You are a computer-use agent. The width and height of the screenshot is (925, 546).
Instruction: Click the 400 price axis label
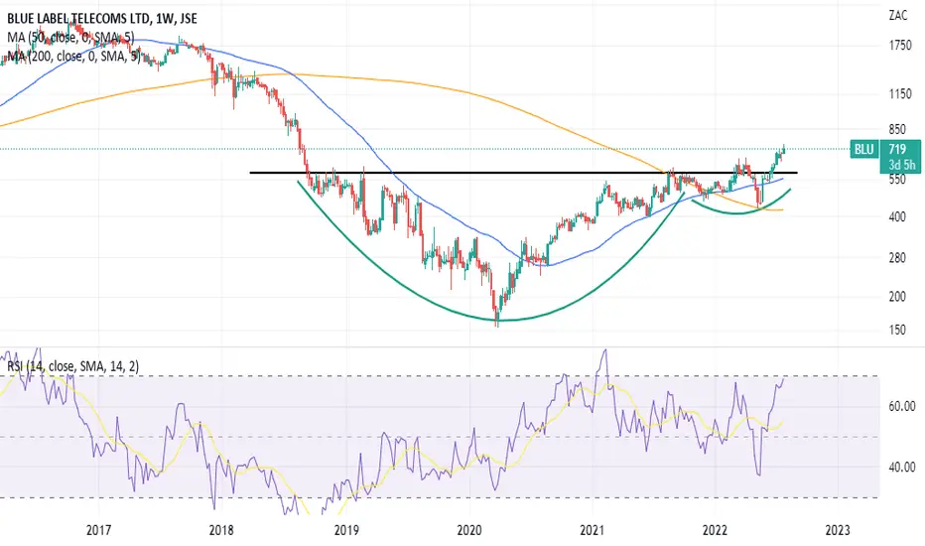(x=897, y=216)
